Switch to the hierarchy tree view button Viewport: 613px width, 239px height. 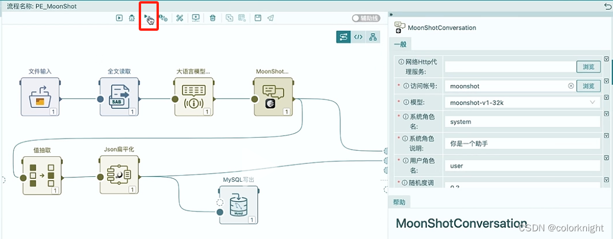click(x=373, y=37)
